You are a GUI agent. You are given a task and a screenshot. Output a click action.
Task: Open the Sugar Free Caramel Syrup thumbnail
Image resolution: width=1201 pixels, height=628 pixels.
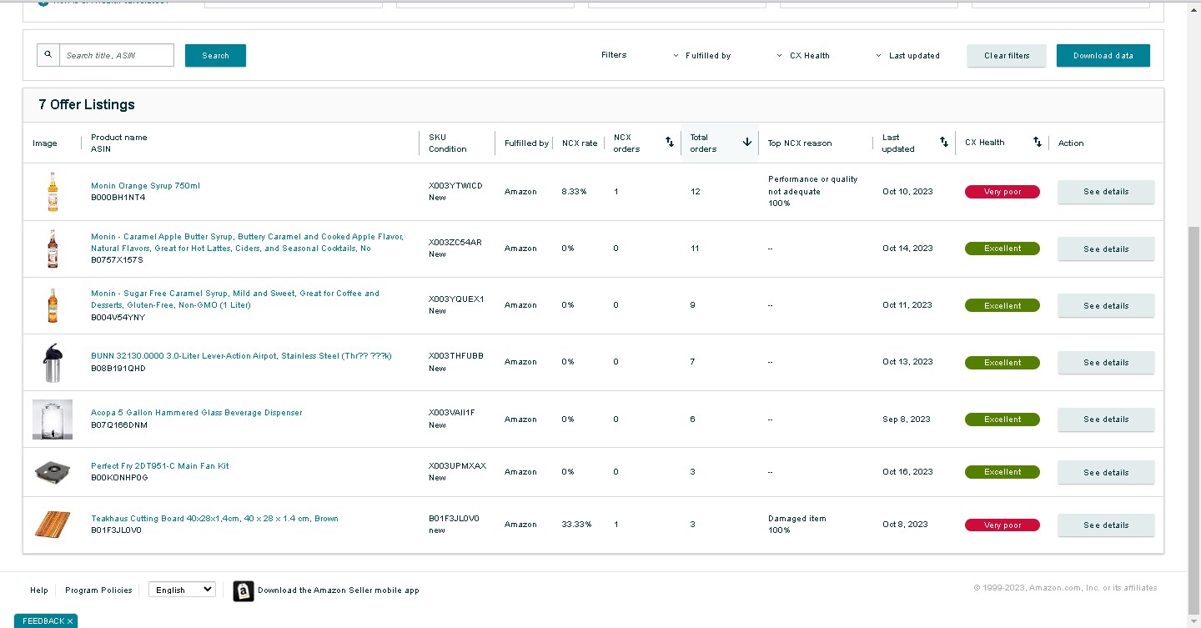[x=53, y=305]
